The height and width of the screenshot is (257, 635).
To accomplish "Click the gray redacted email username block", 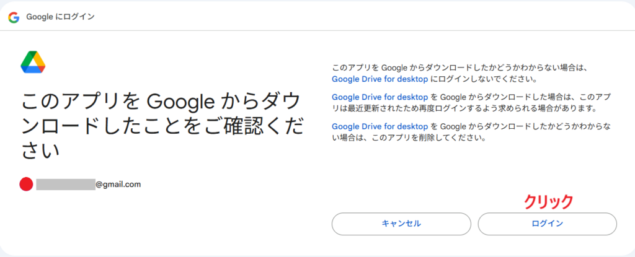I will point(65,184).
